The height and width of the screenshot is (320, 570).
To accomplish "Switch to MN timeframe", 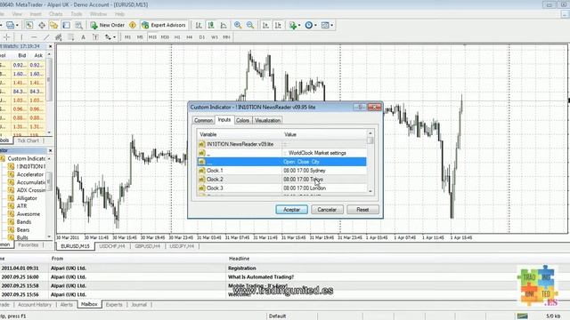I will click(x=226, y=37).
